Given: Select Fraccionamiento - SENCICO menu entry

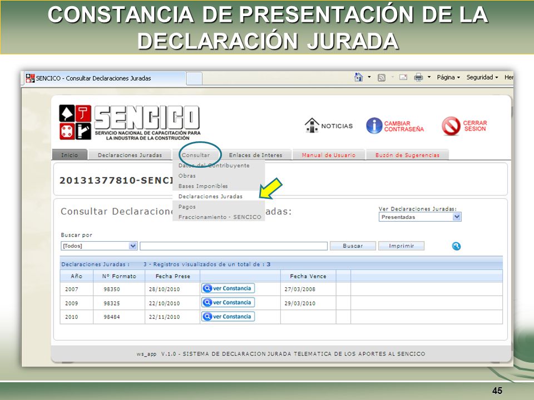Looking at the screenshot, I should coord(219,217).
